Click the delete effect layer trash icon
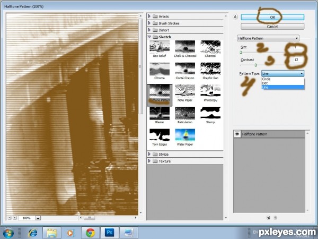The image size is (318, 239). coord(275,218)
